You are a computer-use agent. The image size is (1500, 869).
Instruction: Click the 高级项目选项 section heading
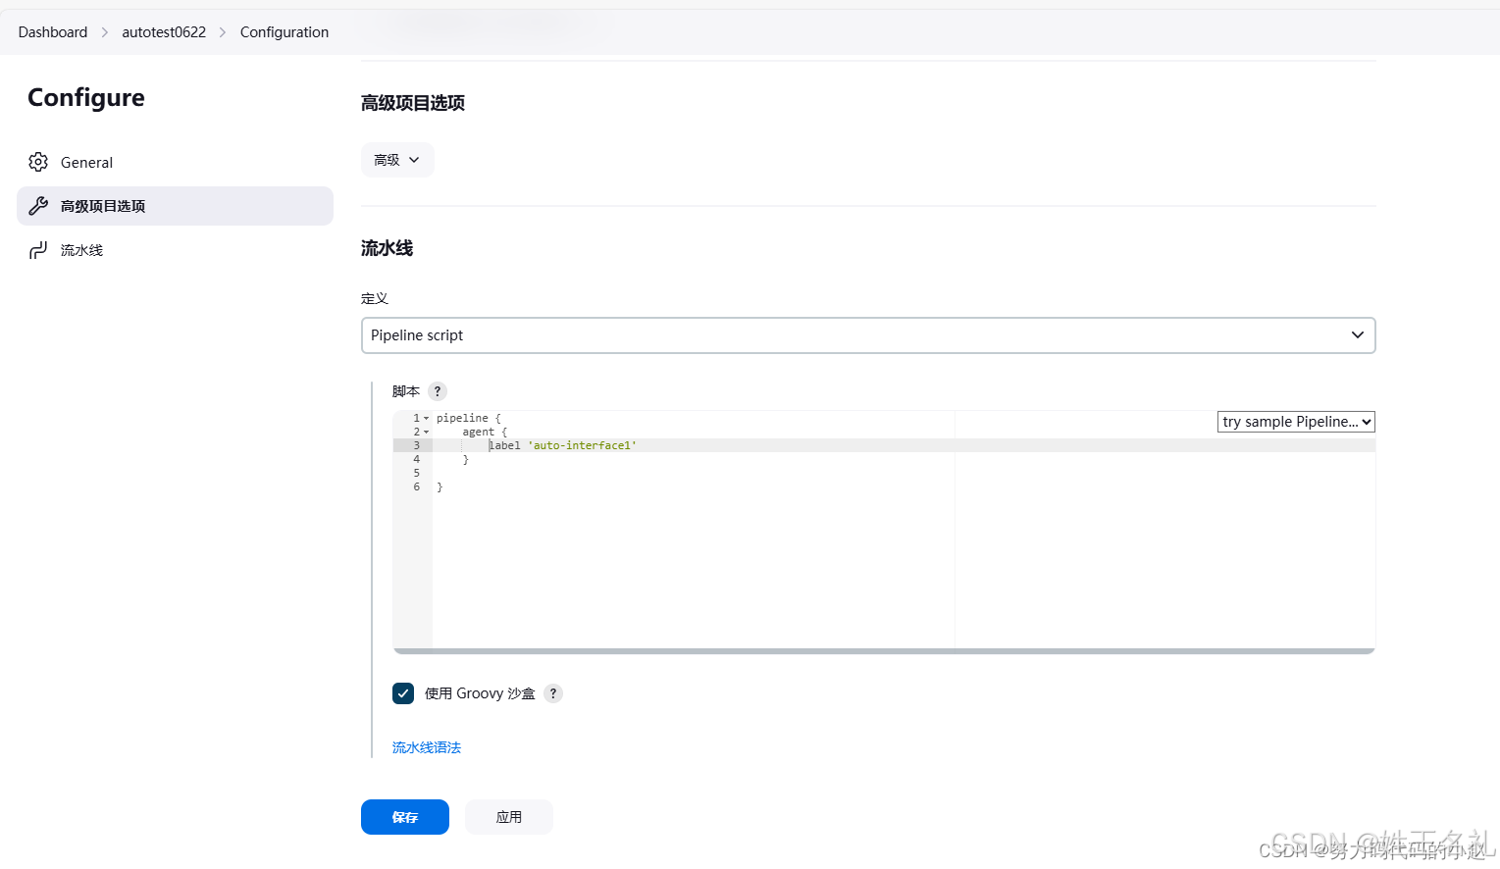tap(413, 103)
